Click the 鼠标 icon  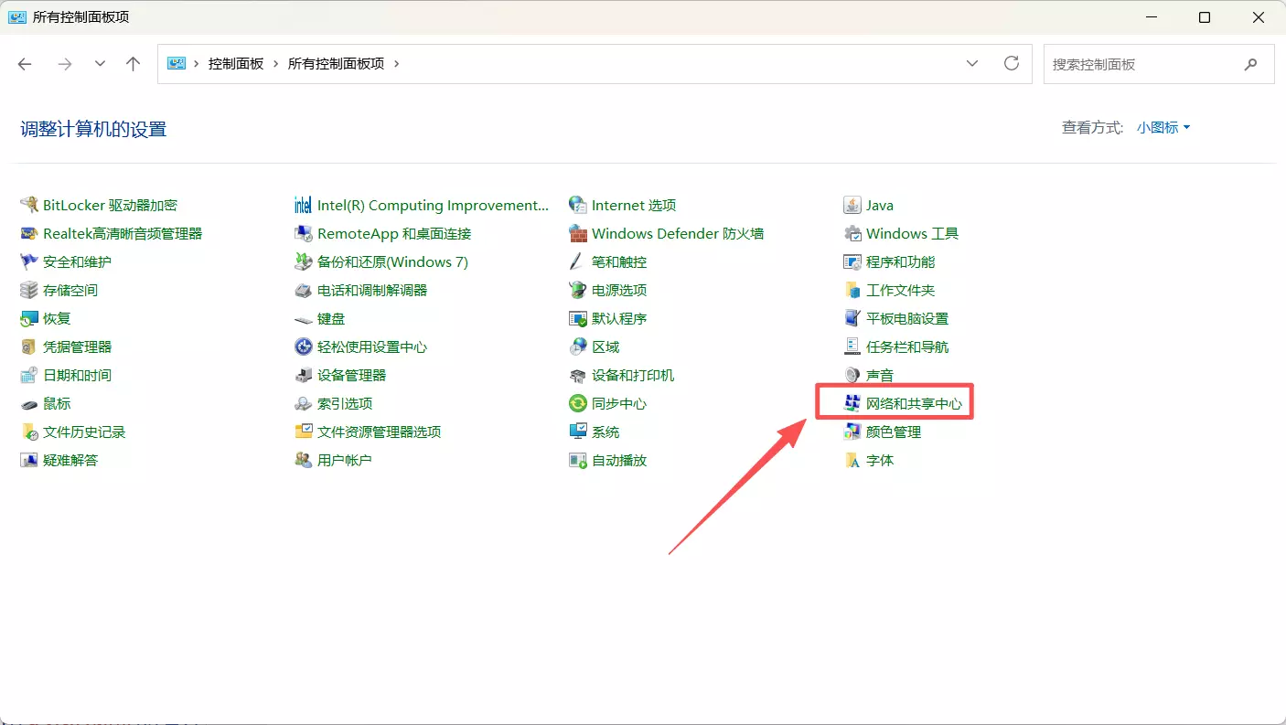(x=28, y=403)
